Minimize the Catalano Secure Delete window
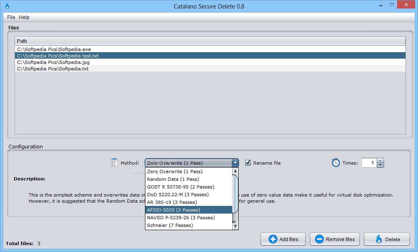 (x=381, y=5)
